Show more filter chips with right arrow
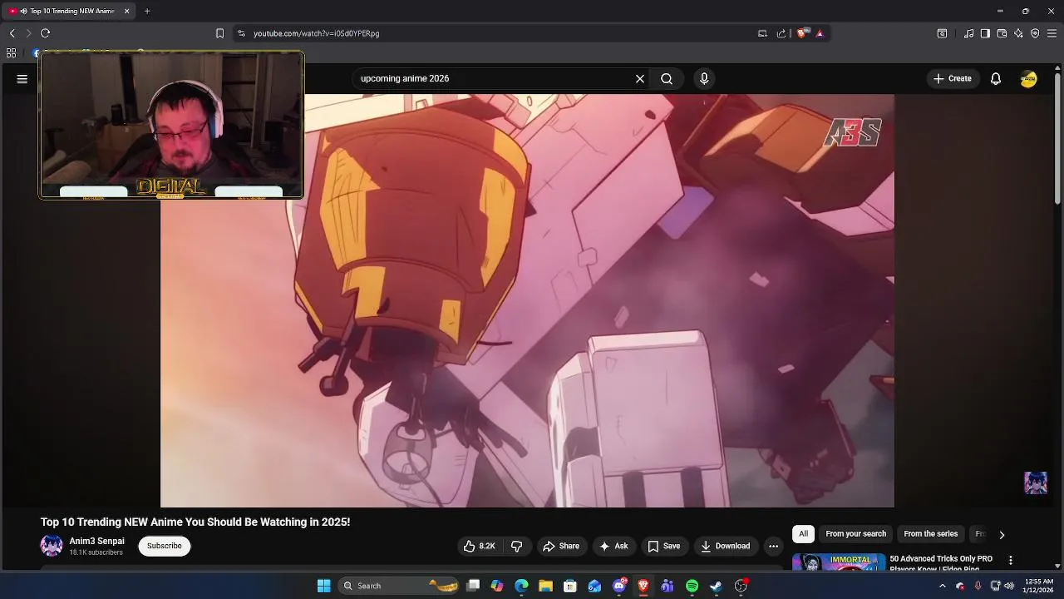The image size is (1064, 599). coord(1002,535)
